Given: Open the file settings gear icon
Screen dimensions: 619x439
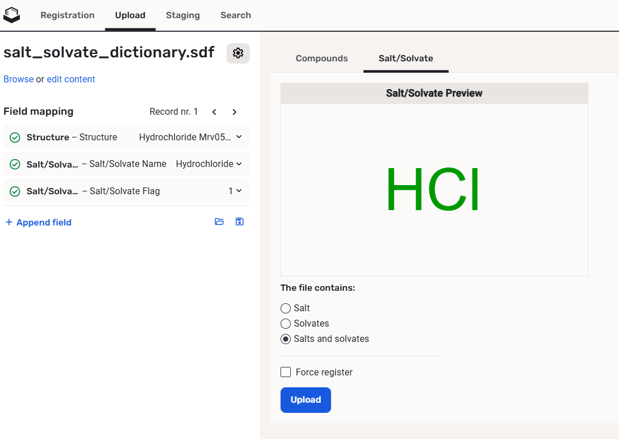Looking at the screenshot, I should [238, 53].
